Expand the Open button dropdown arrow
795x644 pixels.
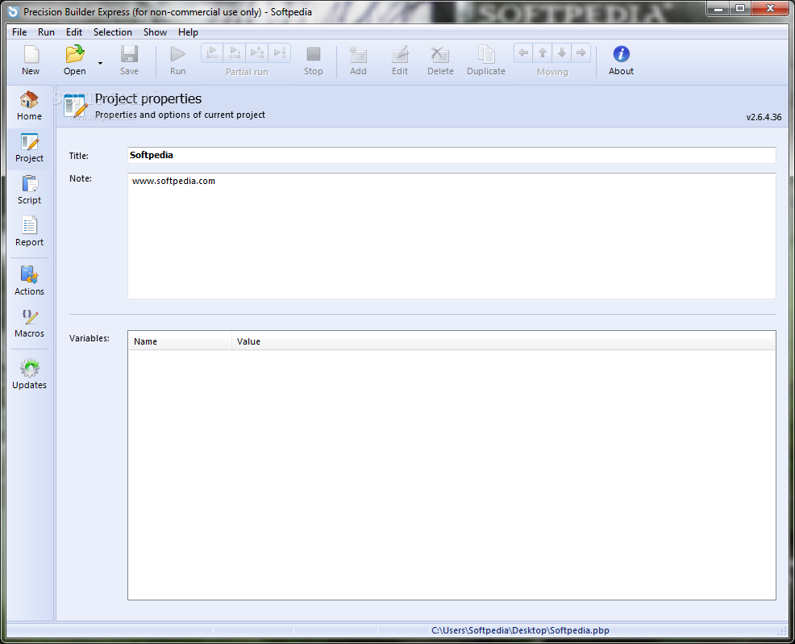click(x=100, y=63)
